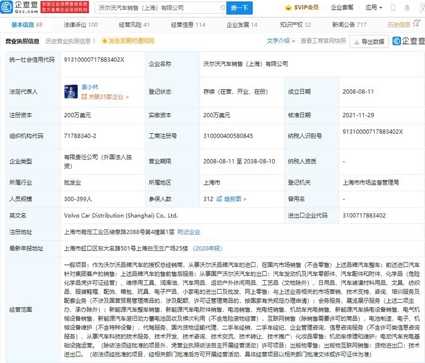
Task: Select credit code 91310000717883402X under 统一社会信用代码
Action: pos(94,59)
